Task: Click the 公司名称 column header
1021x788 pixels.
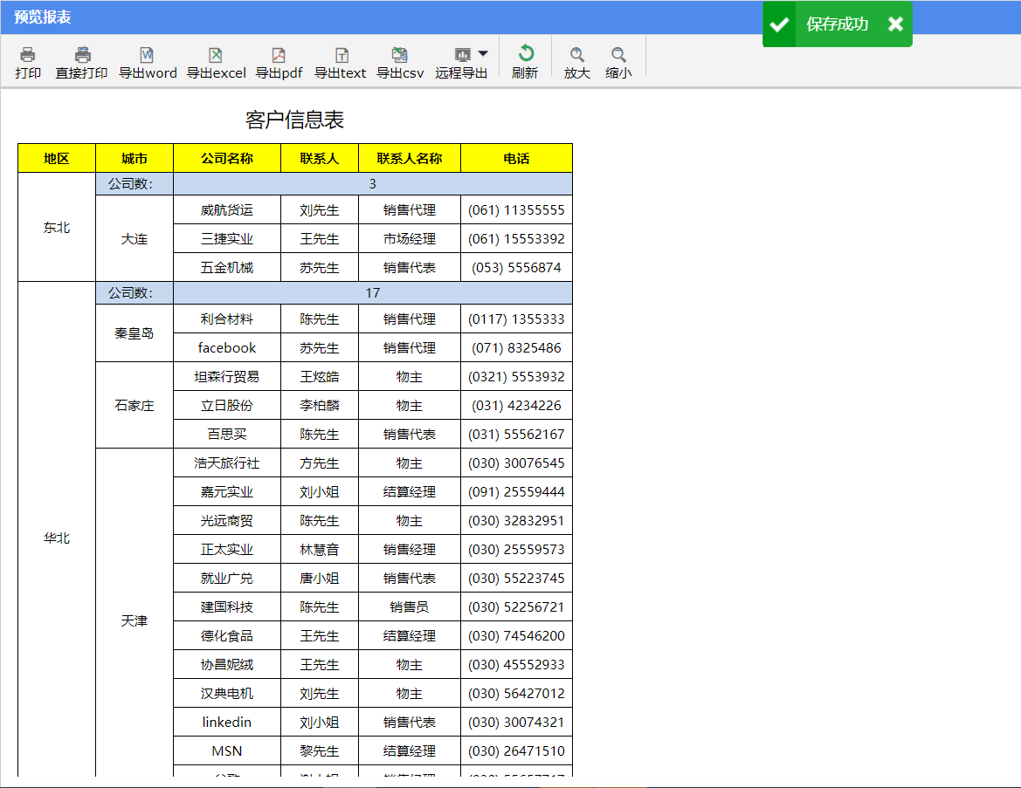Action: [227, 159]
